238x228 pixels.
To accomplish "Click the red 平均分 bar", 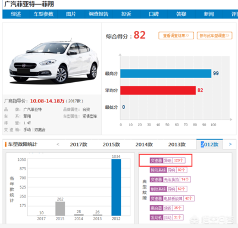I will click(158, 90).
